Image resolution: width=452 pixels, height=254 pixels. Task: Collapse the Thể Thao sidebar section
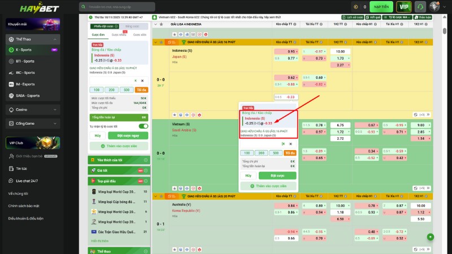[33, 40]
